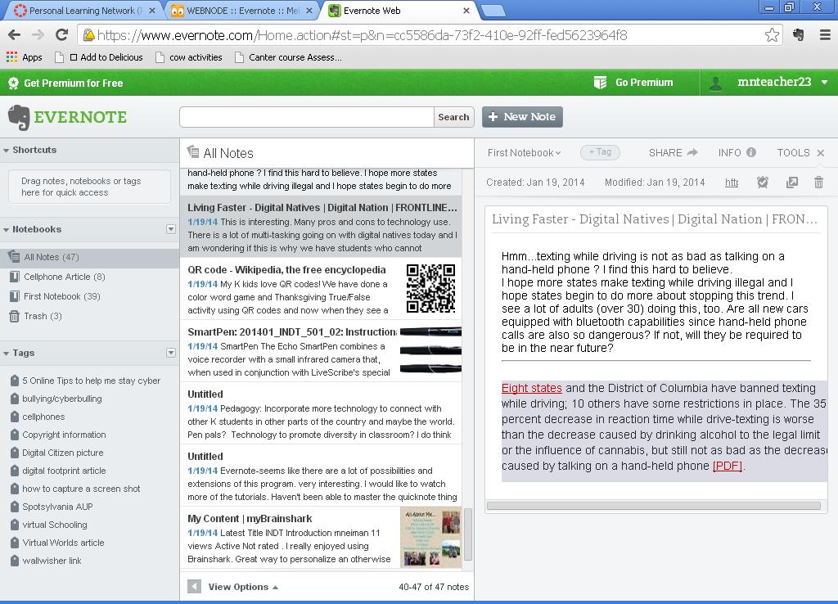838x604 pixels.
Task: Click the note horizontal scrollbar
Action: 654,506
